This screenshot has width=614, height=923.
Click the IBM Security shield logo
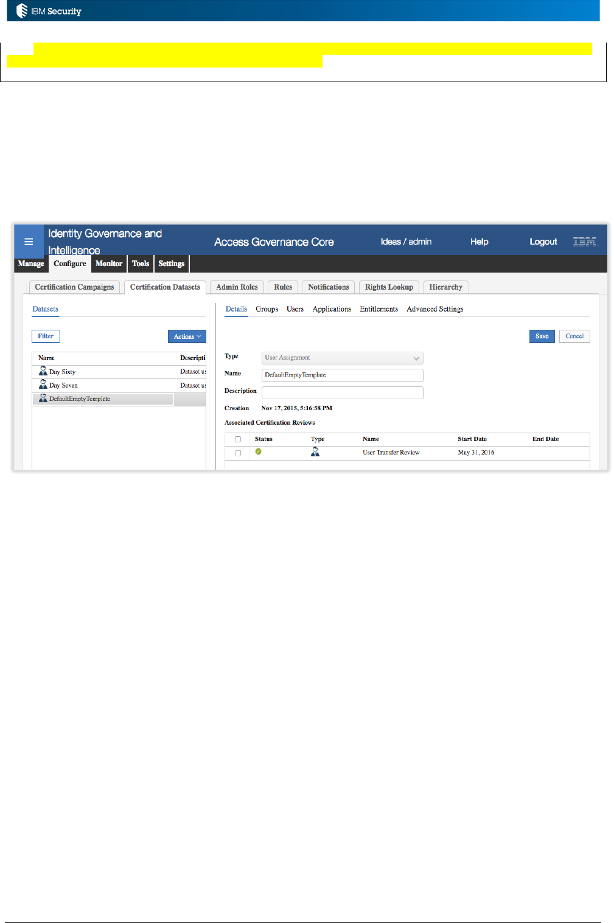click(22, 10)
